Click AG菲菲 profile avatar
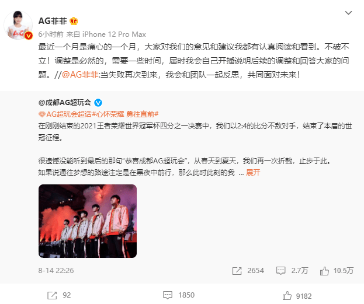Viewport: 364px width, 304px height. (18, 25)
